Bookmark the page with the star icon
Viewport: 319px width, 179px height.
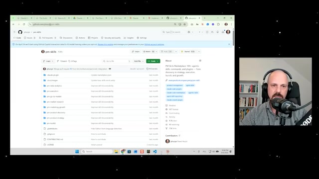point(184,24)
